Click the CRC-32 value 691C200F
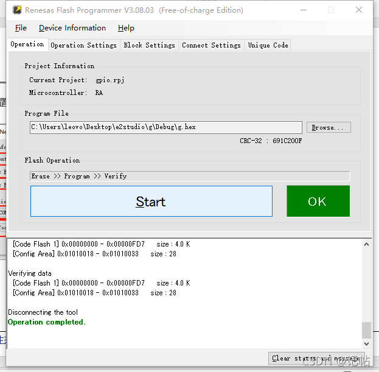 click(287, 141)
